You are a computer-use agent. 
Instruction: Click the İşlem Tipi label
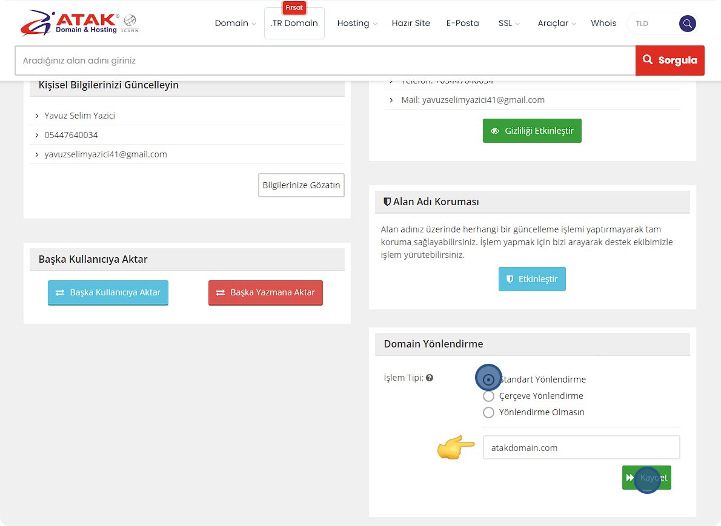click(x=404, y=378)
